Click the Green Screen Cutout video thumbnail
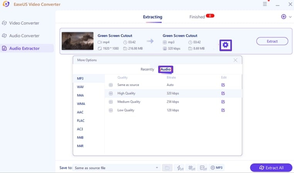This screenshot has width=294, height=173. pyautogui.click(x=78, y=41)
